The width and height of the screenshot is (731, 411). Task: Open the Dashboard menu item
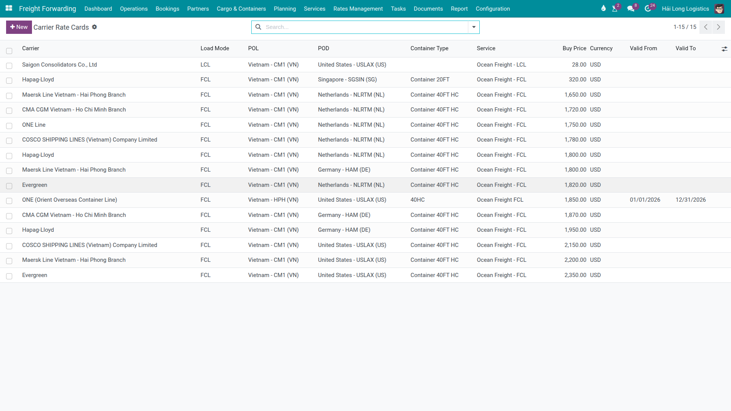point(98,8)
